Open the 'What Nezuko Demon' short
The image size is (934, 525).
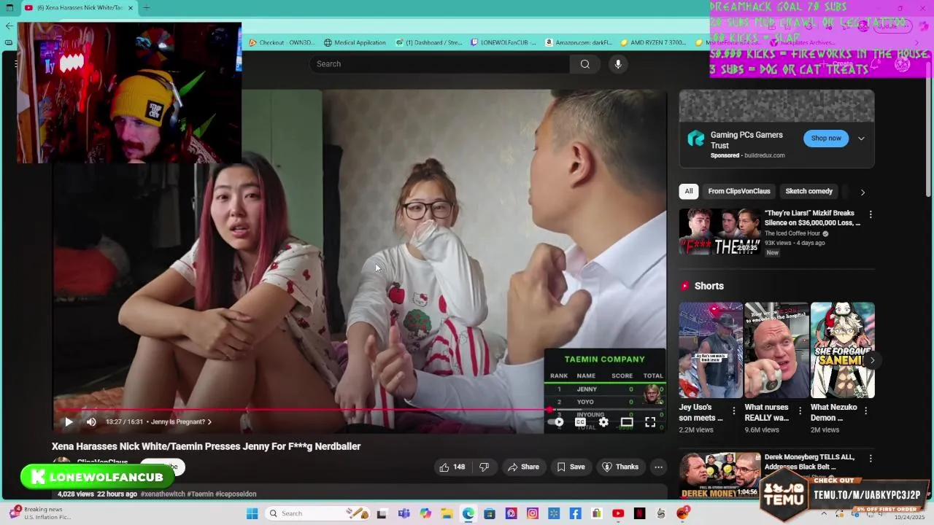click(x=842, y=350)
